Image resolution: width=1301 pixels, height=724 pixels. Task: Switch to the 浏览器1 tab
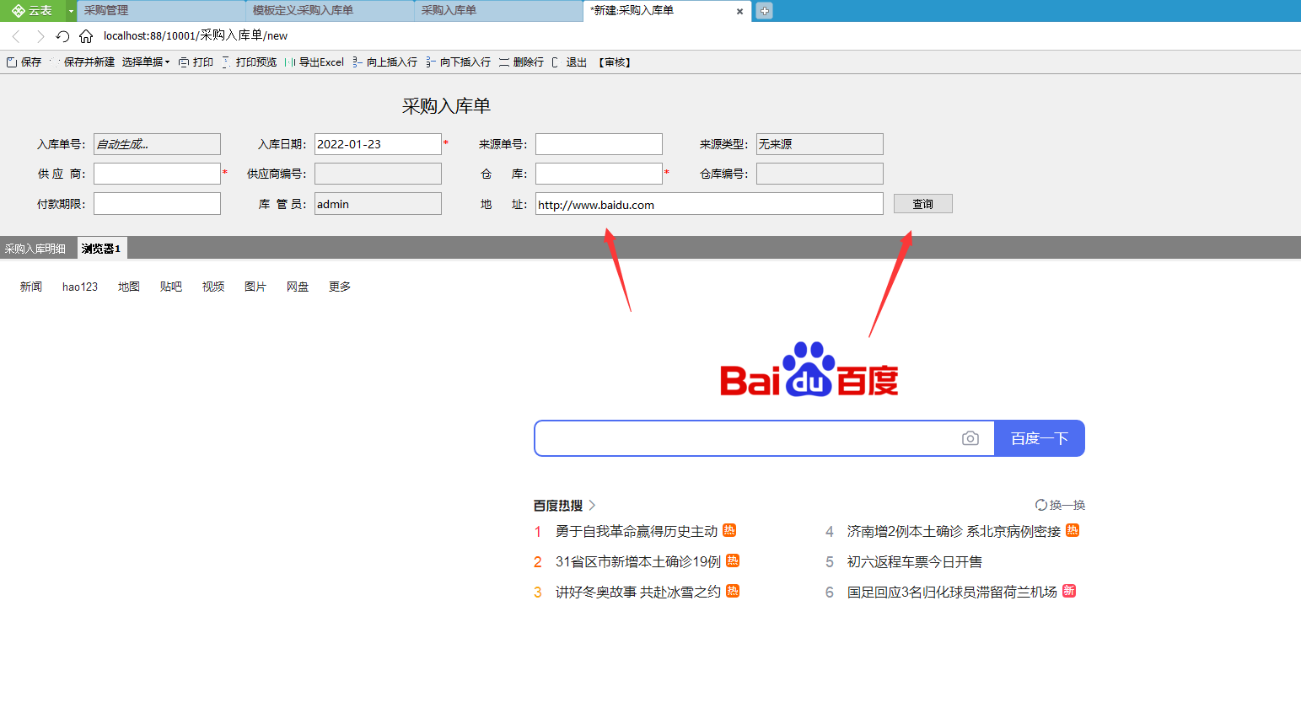[x=101, y=249]
